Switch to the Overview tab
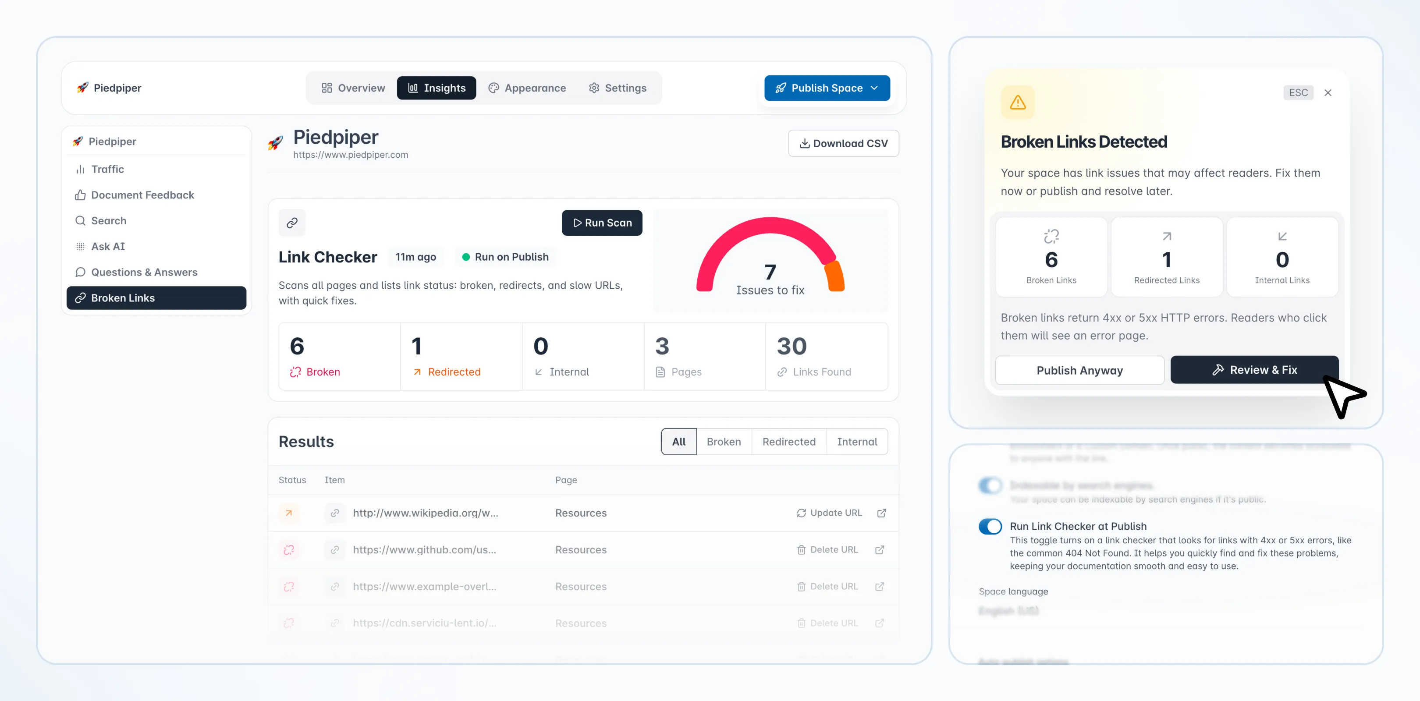Screen dimensions: 1420x701 click(353, 88)
